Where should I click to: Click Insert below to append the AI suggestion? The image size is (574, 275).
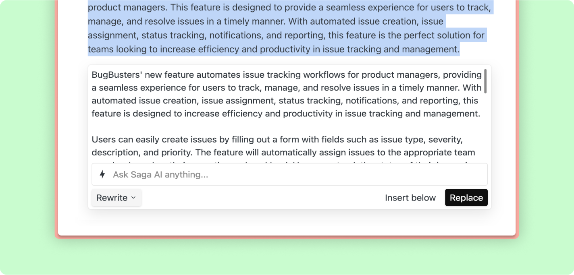coord(410,198)
